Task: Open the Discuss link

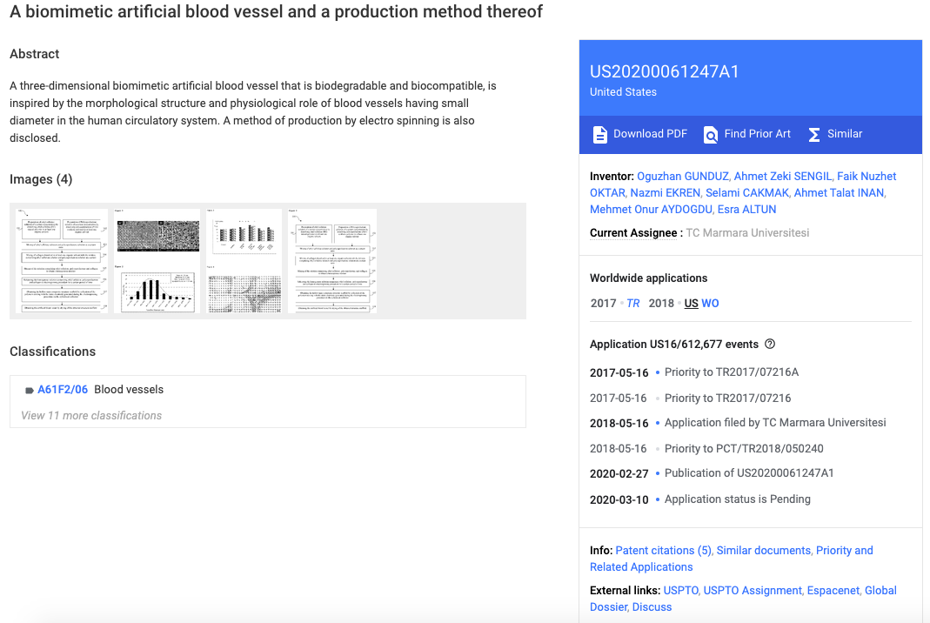Action: (652, 607)
